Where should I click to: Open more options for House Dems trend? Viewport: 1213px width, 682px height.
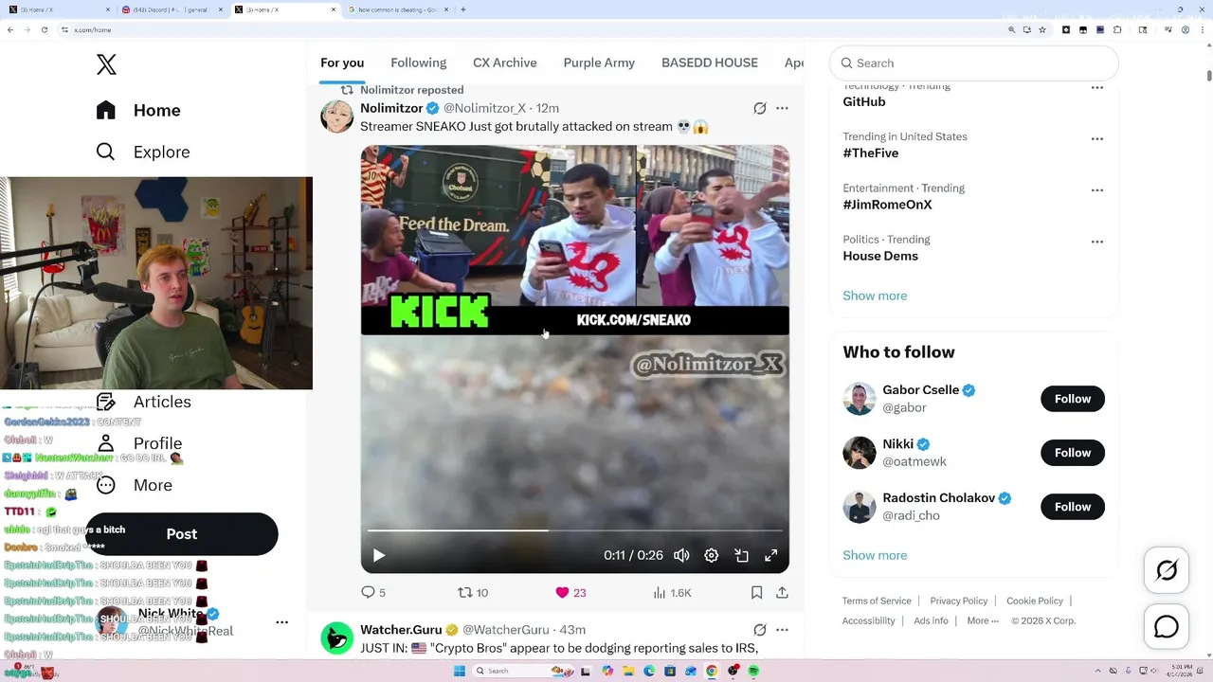point(1096,242)
